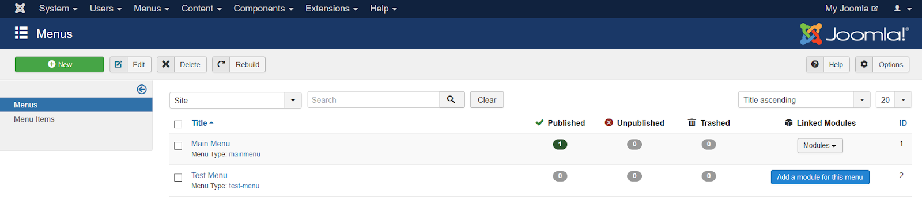
Task: Click the test-menu menu type link
Action: click(244, 186)
